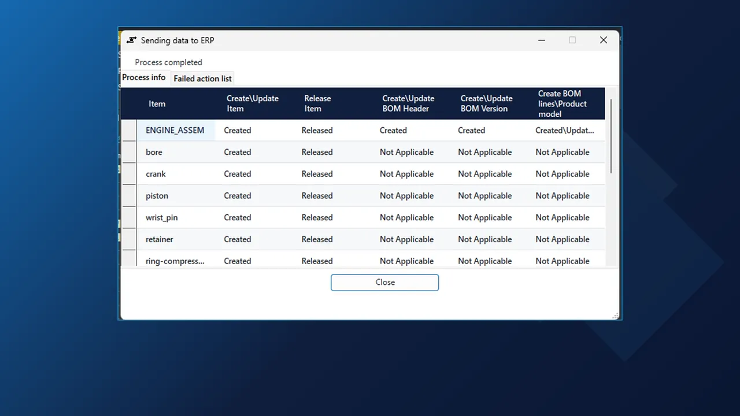Click Created in the bore row
The image size is (740, 416).
[x=237, y=153]
